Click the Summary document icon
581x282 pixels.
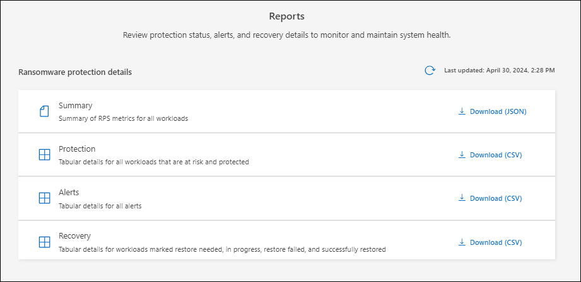[44, 111]
